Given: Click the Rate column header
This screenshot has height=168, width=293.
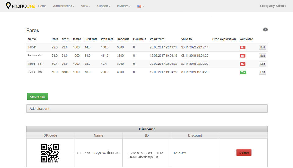Looking at the screenshot, I should 55,39.
